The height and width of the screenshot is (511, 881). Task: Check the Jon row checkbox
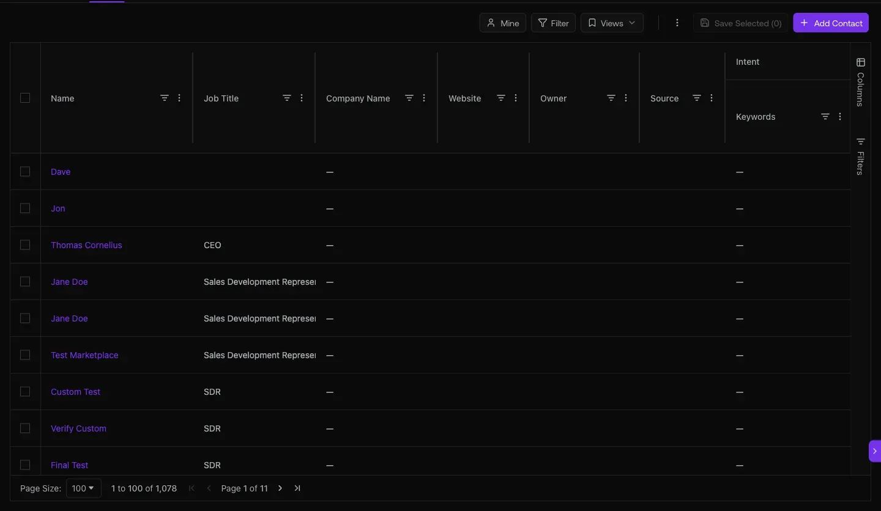[25, 208]
